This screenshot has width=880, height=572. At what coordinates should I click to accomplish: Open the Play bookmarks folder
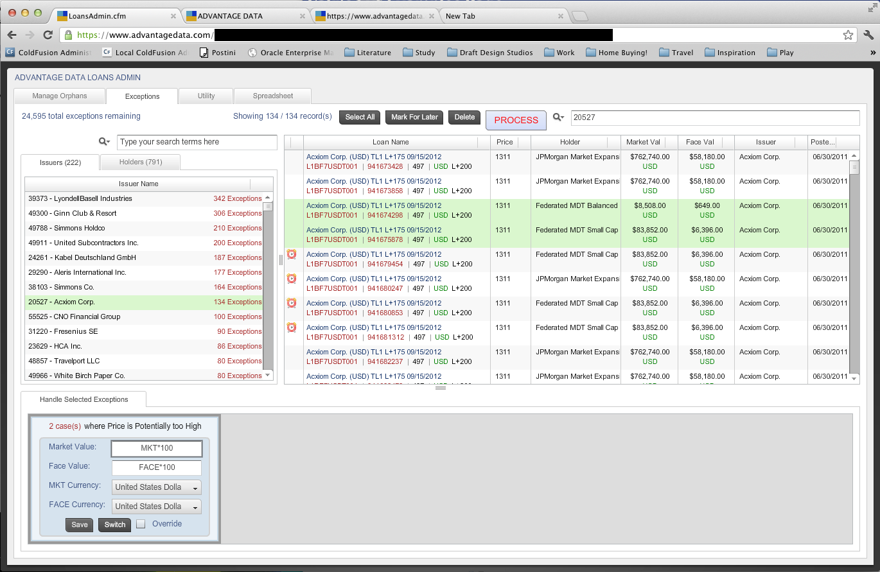[780, 53]
